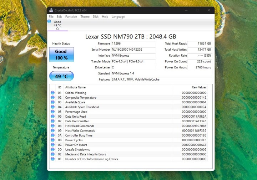This screenshot has height=180, width=257.
Task: Open the Theme menu
Action: point(85,17)
